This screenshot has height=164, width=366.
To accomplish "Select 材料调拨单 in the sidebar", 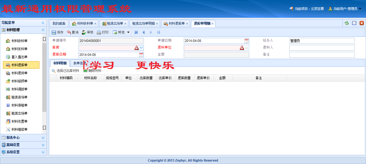I will (19, 89).
